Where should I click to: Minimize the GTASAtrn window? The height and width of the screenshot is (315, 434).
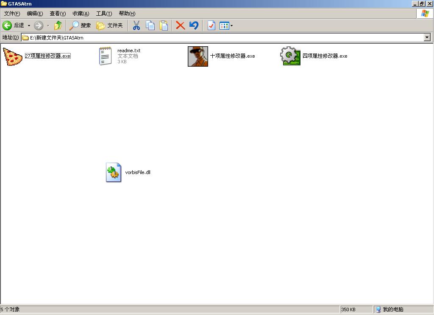(x=415, y=3)
